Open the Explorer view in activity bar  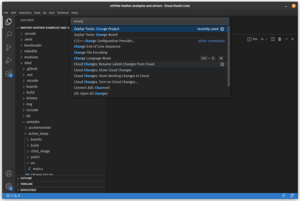[8, 22]
